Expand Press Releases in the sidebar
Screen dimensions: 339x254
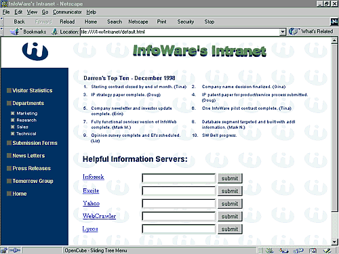click(x=31, y=168)
